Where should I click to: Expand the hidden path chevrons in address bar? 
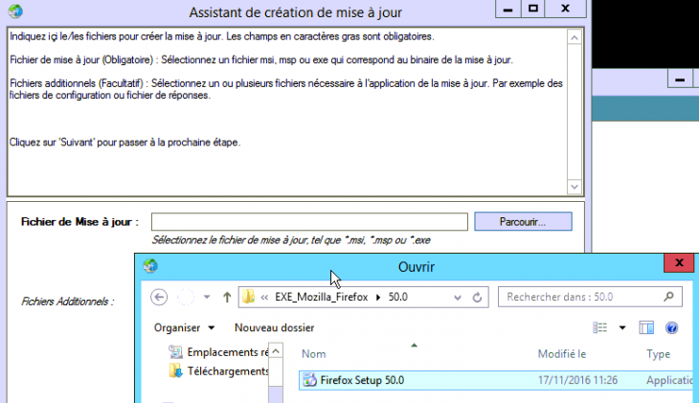coord(264,298)
